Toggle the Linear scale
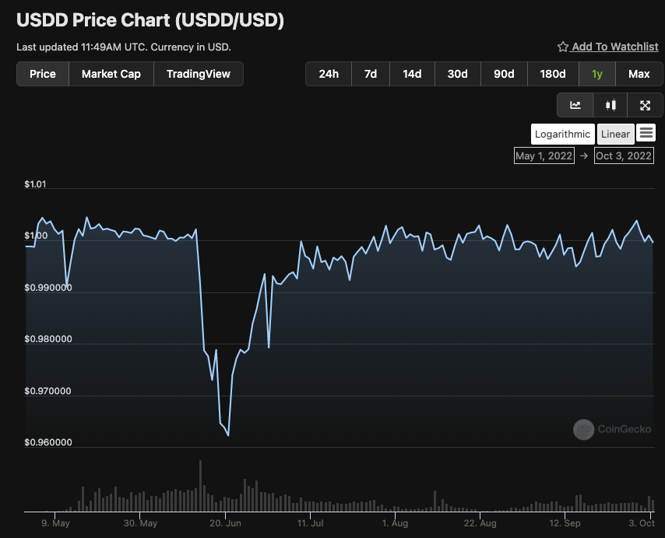Screen dimensions: 665x538 [x=615, y=134]
